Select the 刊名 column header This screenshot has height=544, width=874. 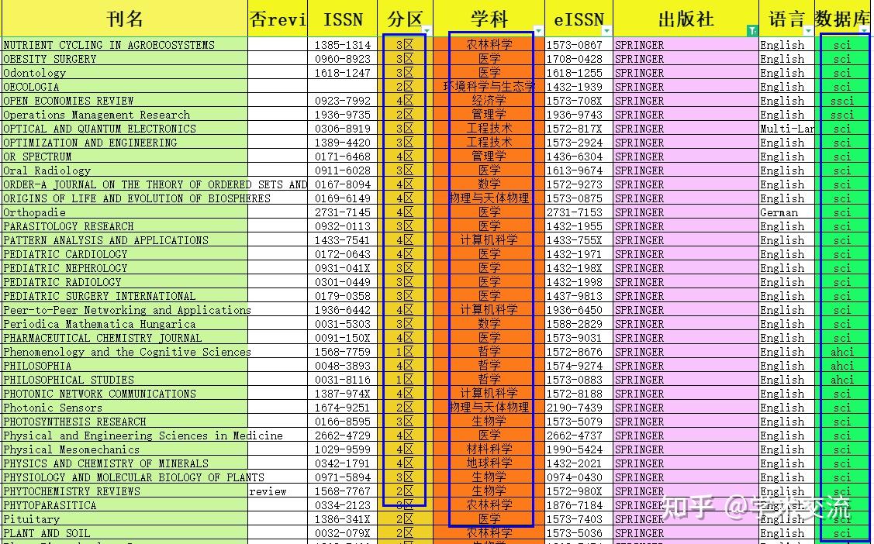pos(124,17)
